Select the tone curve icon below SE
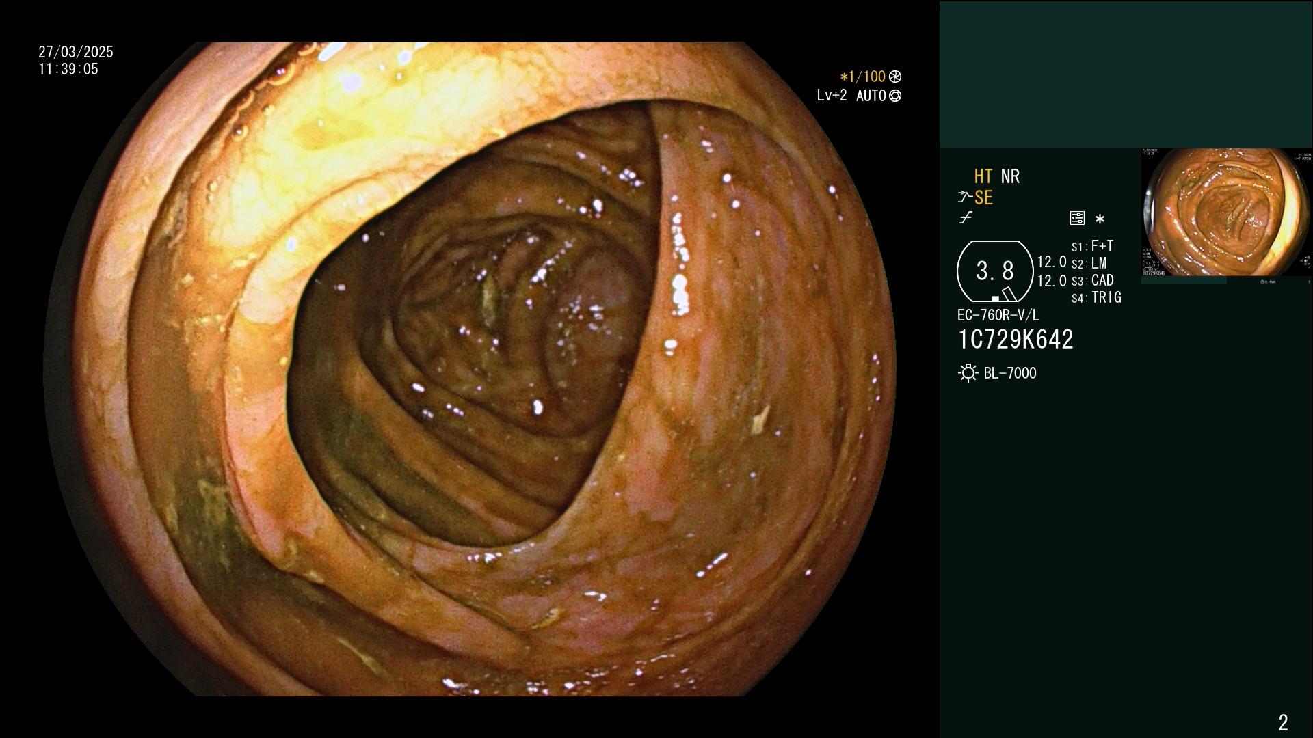The width and height of the screenshot is (1313, 738). pyautogui.click(x=966, y=218)
